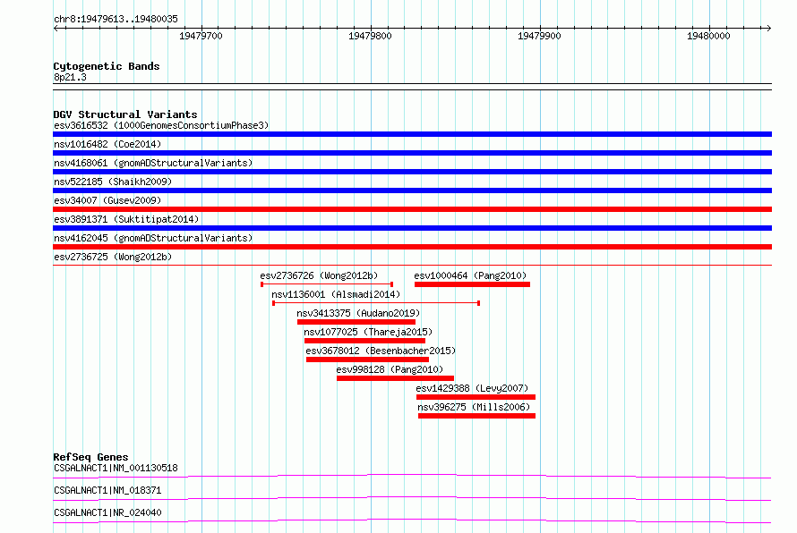Click the red bar under esv3678012
Viewport: 797px width, 533px height.
pos(367,360)
